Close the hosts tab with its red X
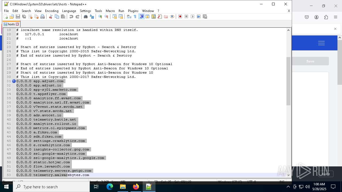Image resolution: width=342 pixels, height=192 pixels. pyautogui.click(x=17, y=24)
